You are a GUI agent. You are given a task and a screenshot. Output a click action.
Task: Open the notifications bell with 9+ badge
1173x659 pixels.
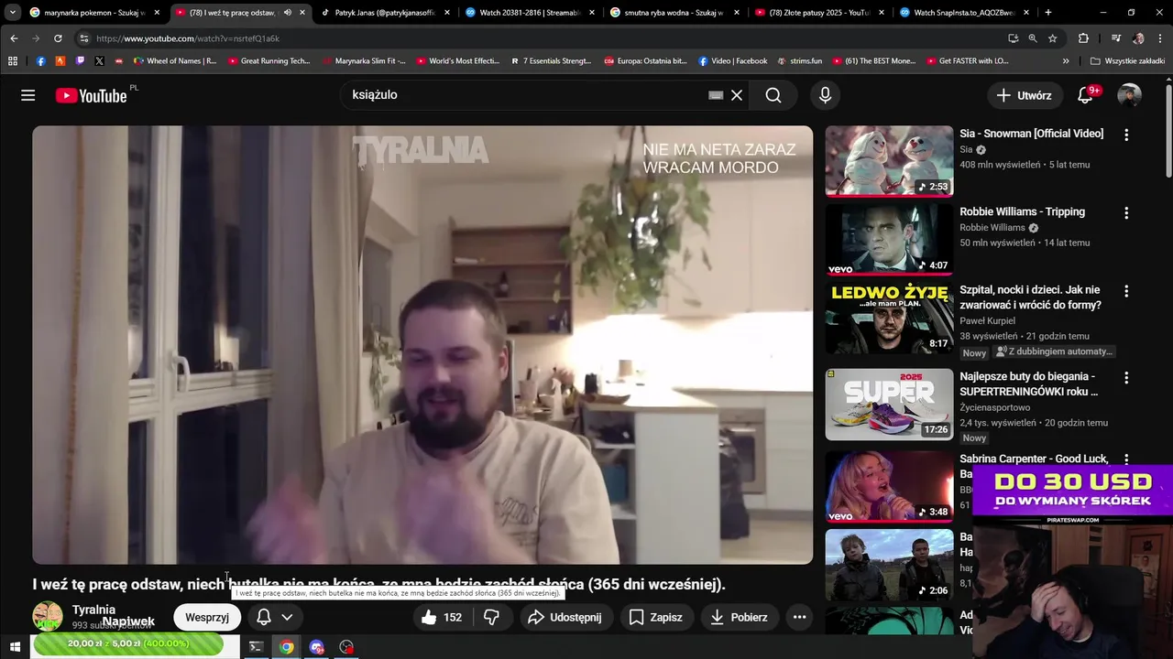(1085, 95)
